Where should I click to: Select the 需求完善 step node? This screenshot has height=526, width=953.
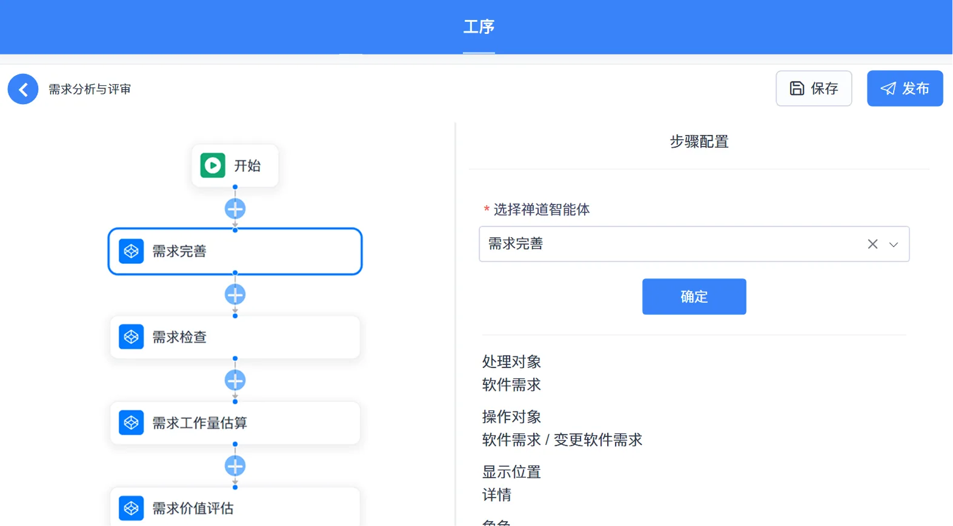(235, 251)
